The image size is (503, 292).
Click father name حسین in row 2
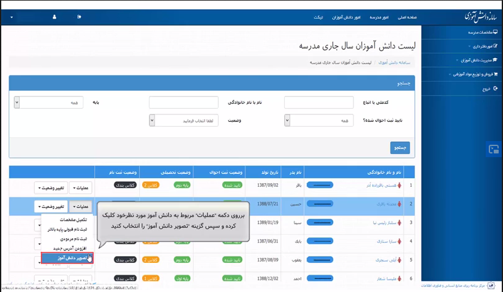(x=297, y=204)
